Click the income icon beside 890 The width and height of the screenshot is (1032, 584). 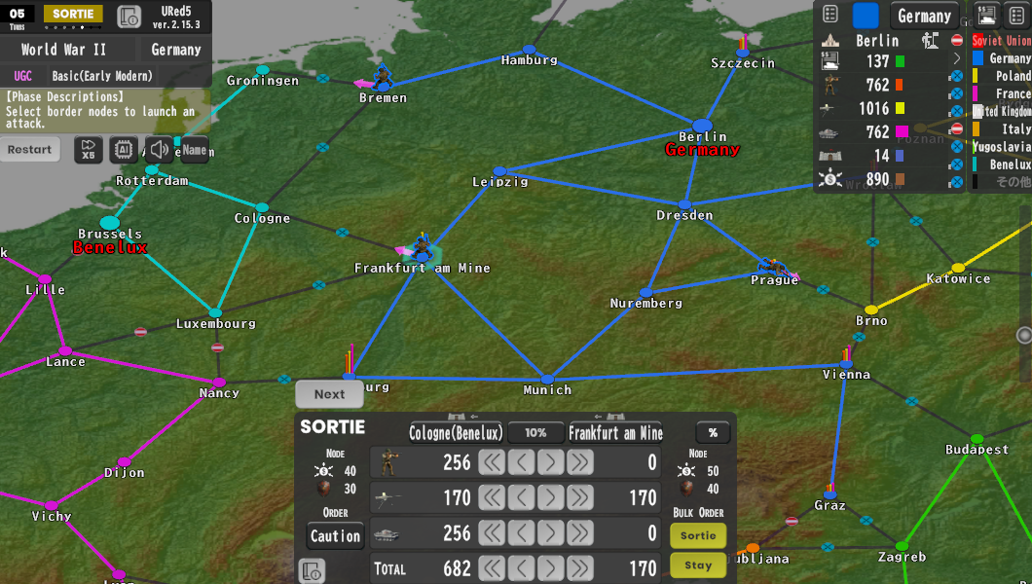[x=829, y=179]
